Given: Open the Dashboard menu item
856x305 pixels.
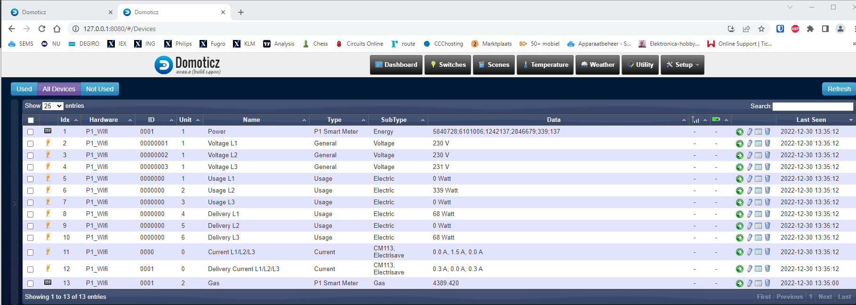Looking at the screenshot, I should (x=396, y=65).
